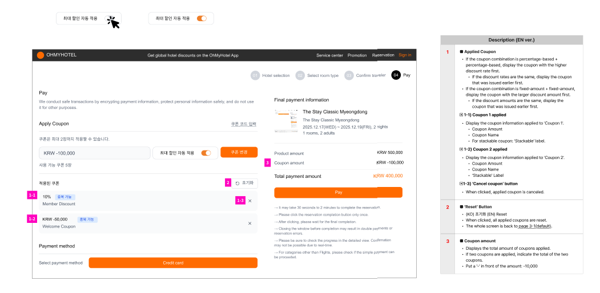Image resolution: width=600 pixels, height=293 pixels.
Task: Toggle the top standalone orange discount switch
Action: click(x=202, y=19)
